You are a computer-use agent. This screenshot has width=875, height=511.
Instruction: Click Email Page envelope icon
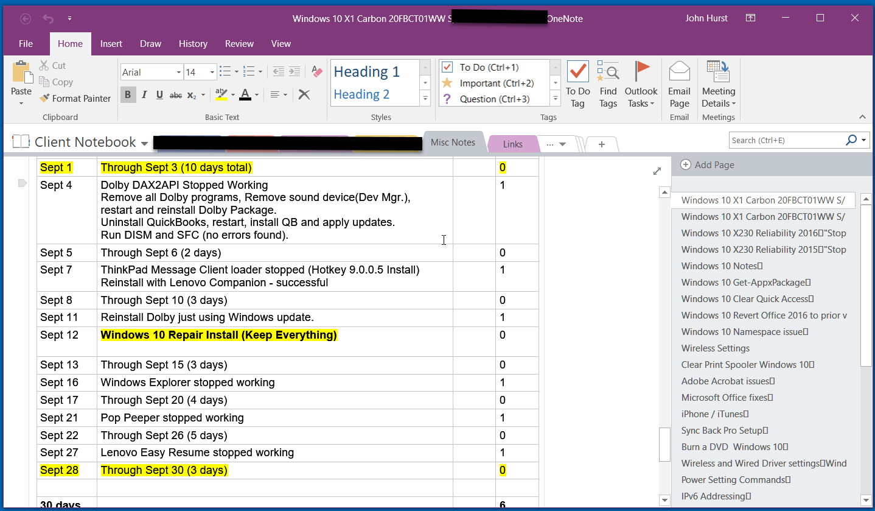click(x=679, y=71)
